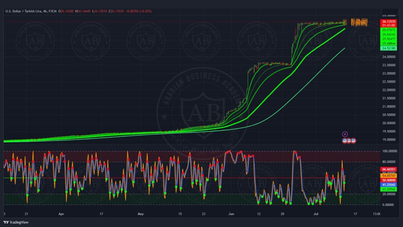Click the leftmost US flag economic event icon
403x227 pixels.
pyautogui.click(x=345, y=141)
